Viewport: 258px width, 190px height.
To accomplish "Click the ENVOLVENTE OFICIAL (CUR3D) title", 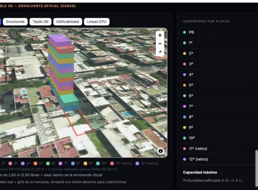I will pyautogui.click(x=47, y=6).
